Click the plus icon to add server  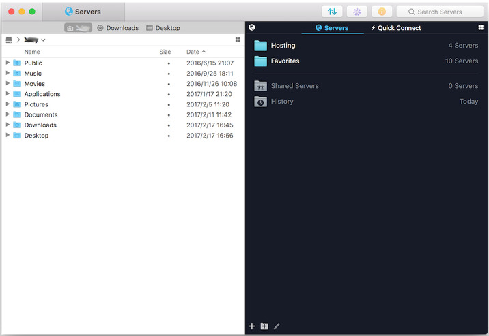252,326
